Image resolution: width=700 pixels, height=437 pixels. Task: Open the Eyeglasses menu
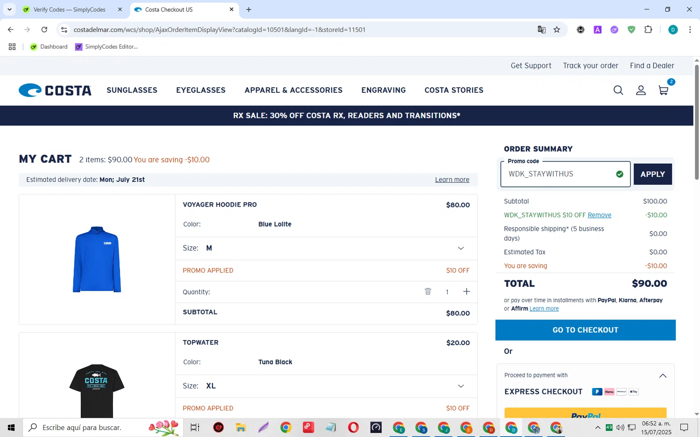tap(201, 90)
